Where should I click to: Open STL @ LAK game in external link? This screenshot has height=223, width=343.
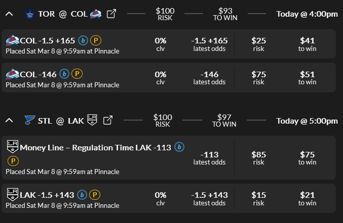107,121
